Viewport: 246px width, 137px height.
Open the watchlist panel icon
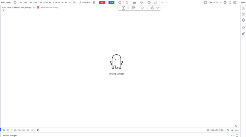tap(244, 9)
